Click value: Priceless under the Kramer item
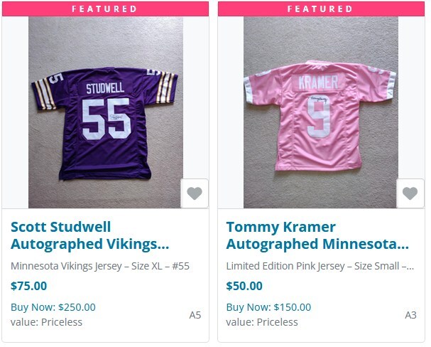This screenshot has height=347, width=431. coord(261,322)
